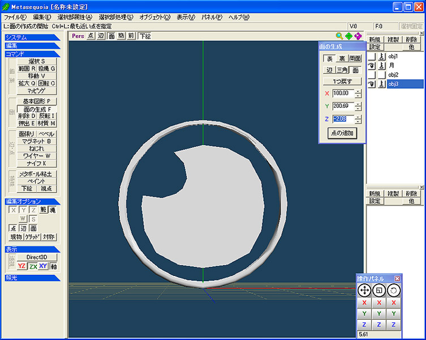This screenshot has height=340, width=426.
Task: Expand the 照光 section header
Action: [32, 278]
